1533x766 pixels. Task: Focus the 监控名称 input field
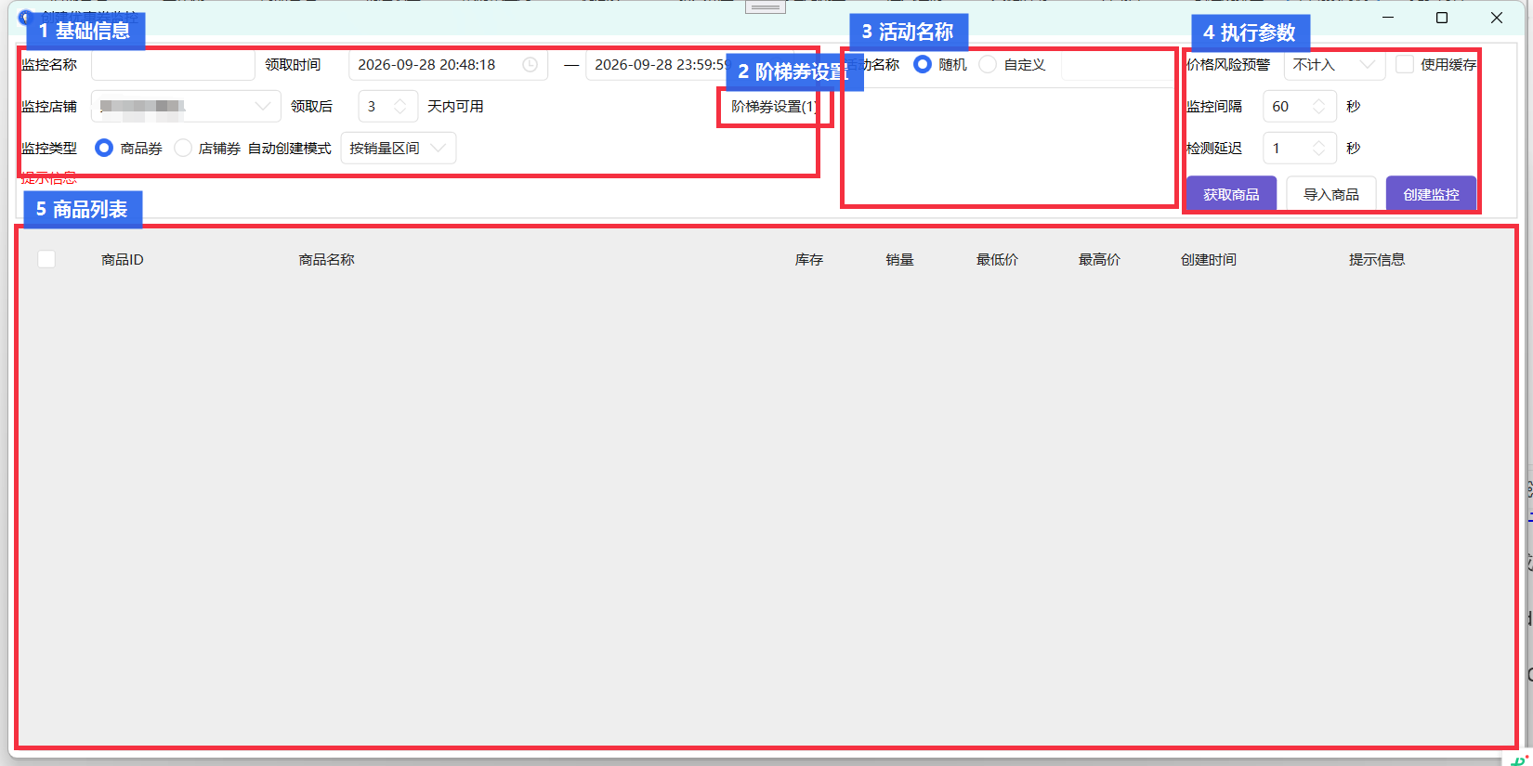click(173, 65)
